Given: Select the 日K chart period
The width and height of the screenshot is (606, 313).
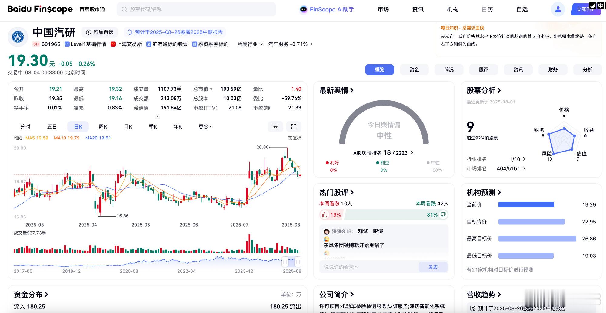Looking at the screenshot, I should 78,127.
